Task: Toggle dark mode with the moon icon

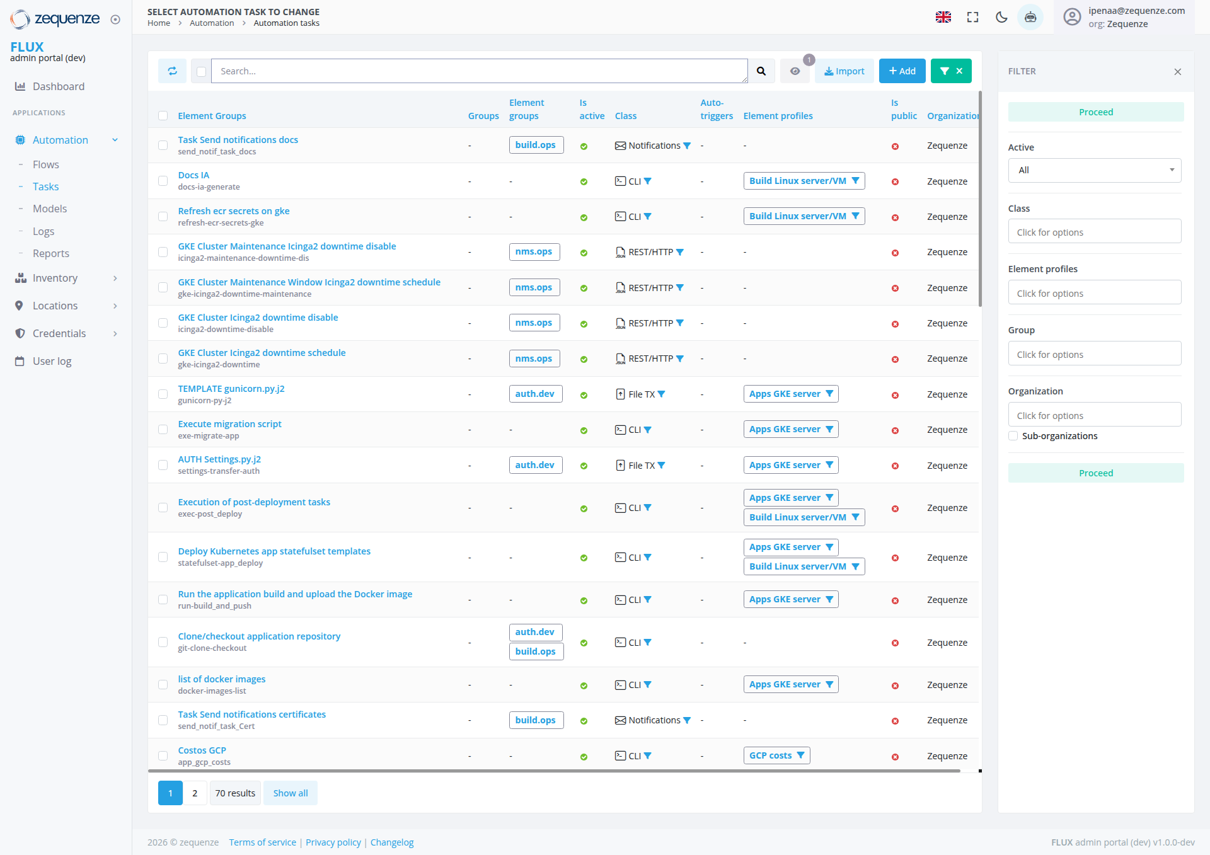Action: point(1001,17)
